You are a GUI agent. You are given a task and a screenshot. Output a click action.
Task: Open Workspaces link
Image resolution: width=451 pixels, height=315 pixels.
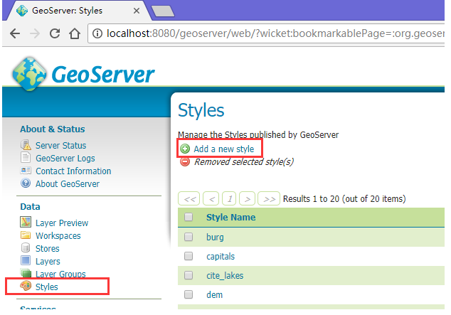pos(58,235)
